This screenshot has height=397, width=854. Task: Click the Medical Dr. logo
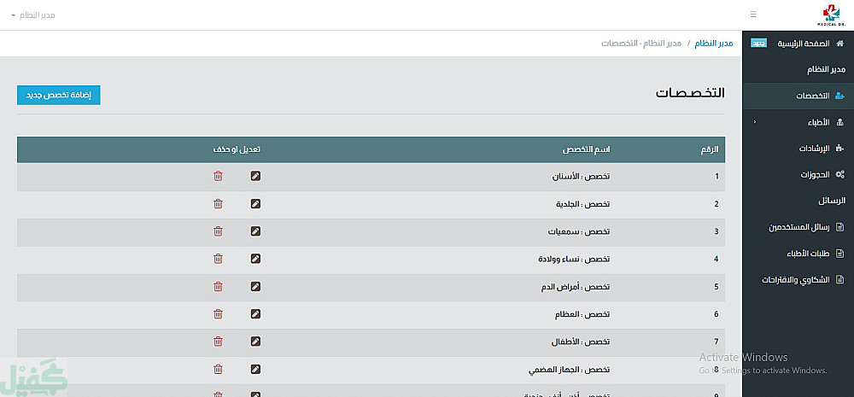[x=831, y=15]
